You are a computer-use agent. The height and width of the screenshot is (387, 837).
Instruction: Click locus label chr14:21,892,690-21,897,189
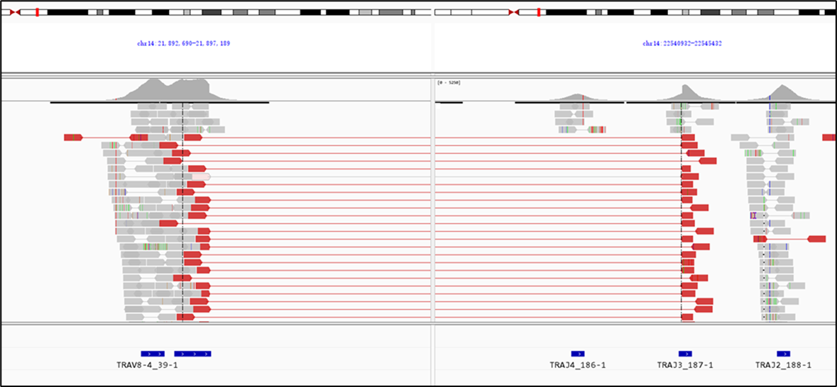183,43
